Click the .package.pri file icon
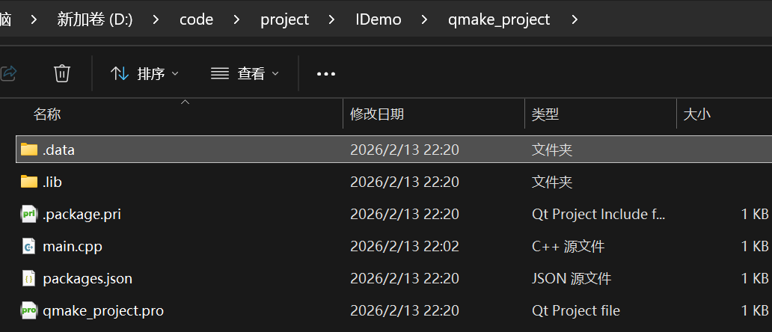The image size is (772, 332). click(29, 215)
